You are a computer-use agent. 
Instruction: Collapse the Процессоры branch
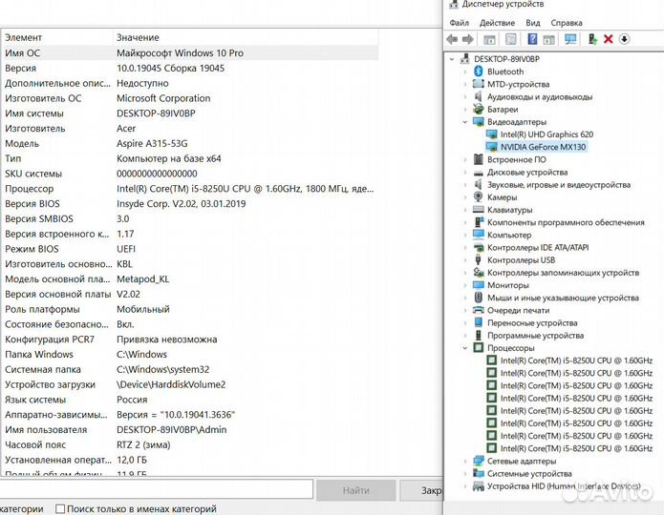[x=465, y=348]
